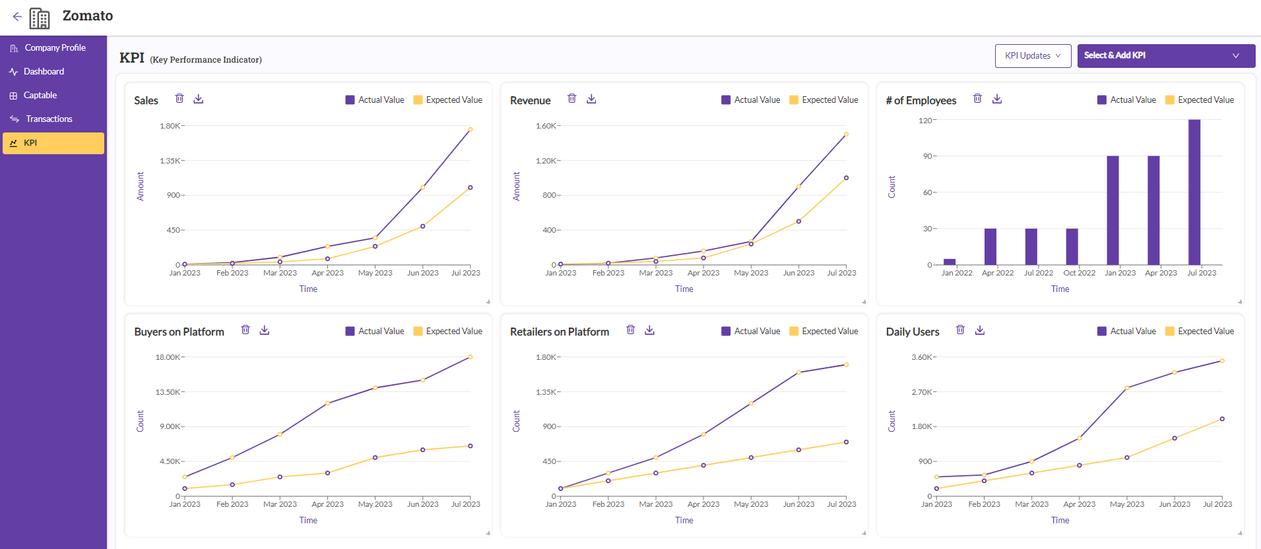Click Expected Value yellow swatch in Buyers chart
The image size is (1261, 549).
click(418, 332)
